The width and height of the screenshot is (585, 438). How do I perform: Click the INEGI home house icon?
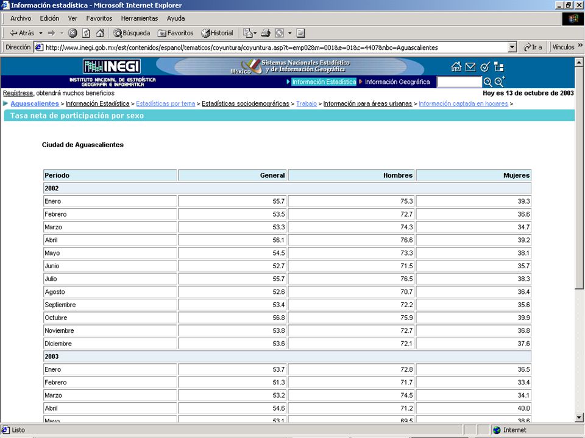(456, 67)
